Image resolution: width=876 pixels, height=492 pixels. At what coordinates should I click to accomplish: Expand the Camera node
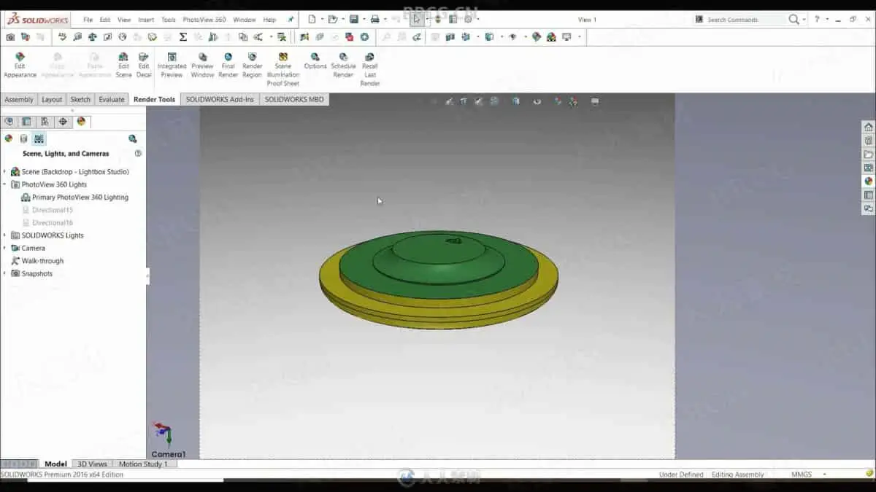4,248
